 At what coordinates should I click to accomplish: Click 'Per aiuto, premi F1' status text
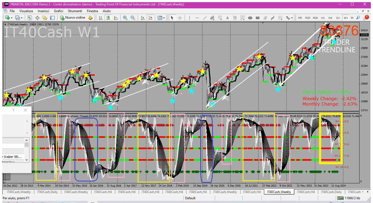16,198
